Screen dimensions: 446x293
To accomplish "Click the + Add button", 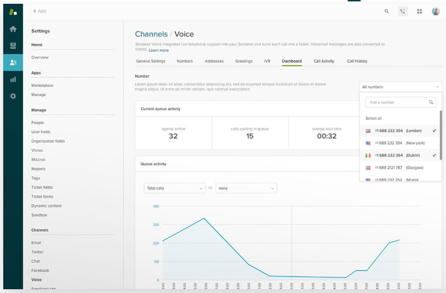I will pyautogui.click(x=39, y=11).
